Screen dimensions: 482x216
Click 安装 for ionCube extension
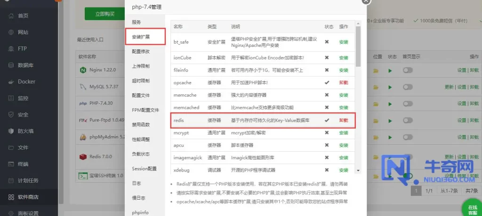coord(343,58)
